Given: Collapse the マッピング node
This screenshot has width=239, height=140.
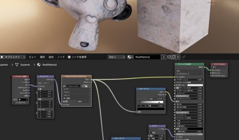Looking at the screenshot, I should pyautogui.click(x=39, y=76).
